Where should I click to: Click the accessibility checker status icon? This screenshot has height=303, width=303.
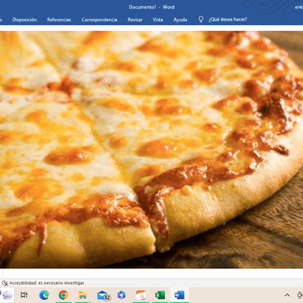5,283
